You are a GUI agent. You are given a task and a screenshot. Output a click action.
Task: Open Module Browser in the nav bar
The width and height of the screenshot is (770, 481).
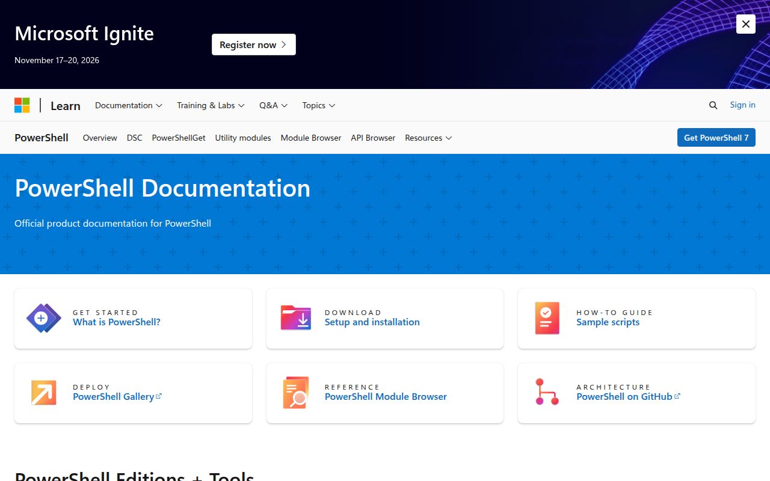coord(311,138)
